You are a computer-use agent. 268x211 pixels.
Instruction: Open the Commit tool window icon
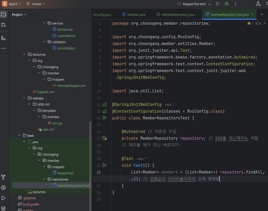3,25
